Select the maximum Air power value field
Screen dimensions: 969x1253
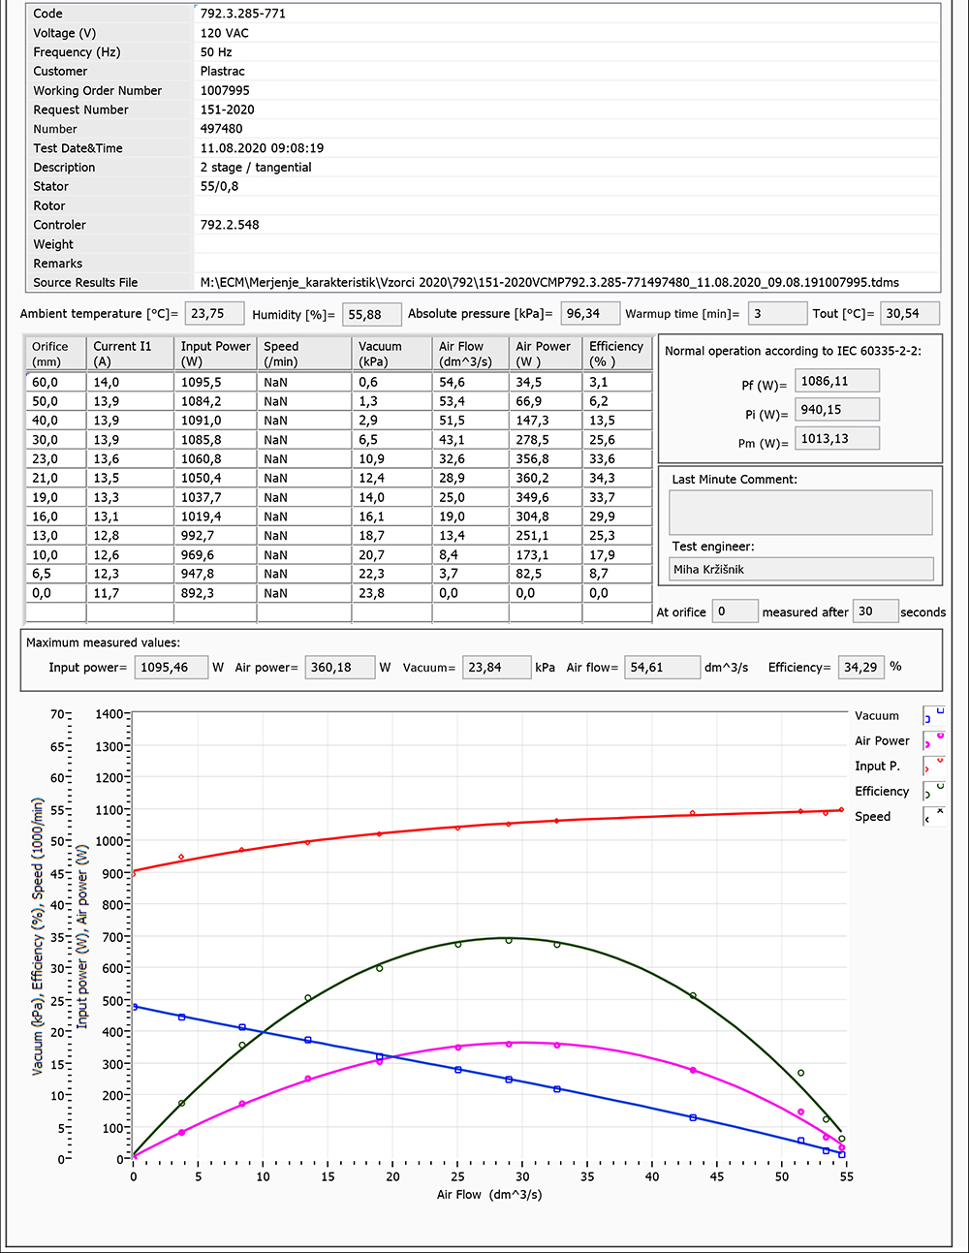(340, 668)
